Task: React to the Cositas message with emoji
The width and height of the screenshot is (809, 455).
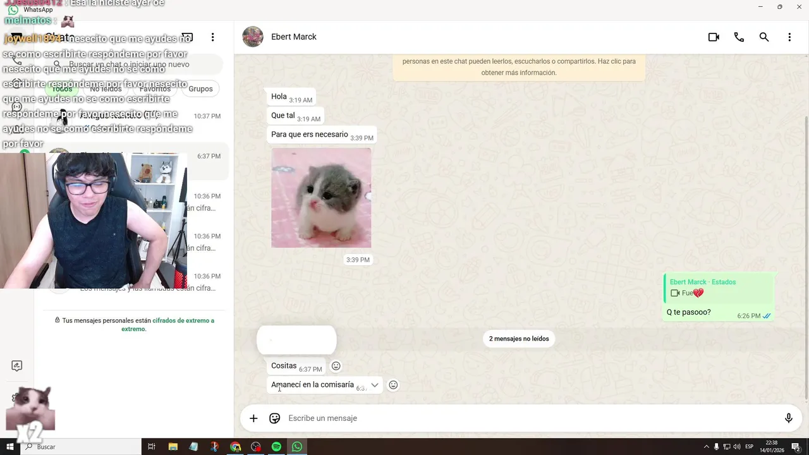Action: pos(336,366)
